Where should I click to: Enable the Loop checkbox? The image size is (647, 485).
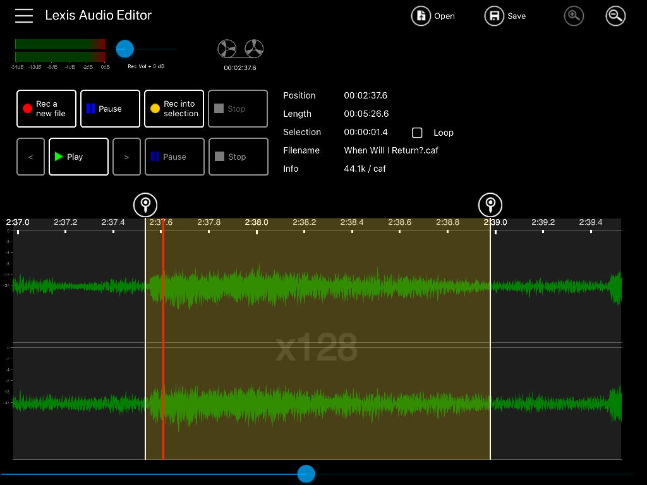pyautogui.click(x=417, y=133)
